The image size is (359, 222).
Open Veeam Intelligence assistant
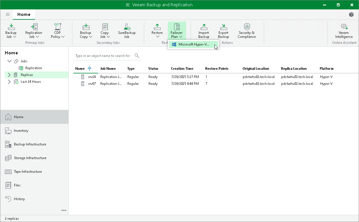pos(344,31)
